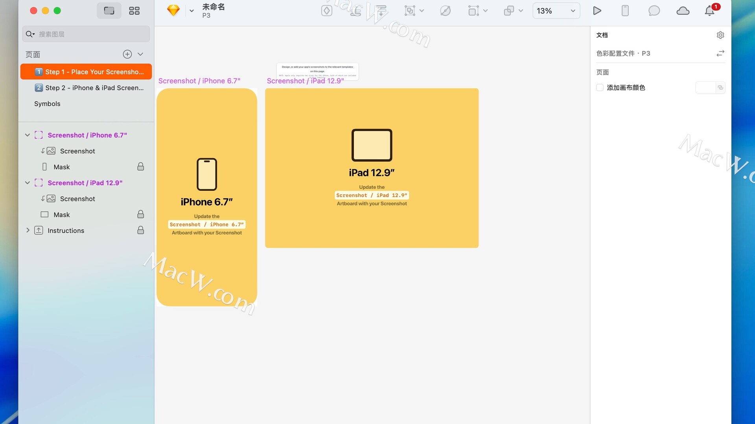755x424 pixels.
Task: Select the Screenshot layer under iPhone 6.7"
Action: (86, 151)
